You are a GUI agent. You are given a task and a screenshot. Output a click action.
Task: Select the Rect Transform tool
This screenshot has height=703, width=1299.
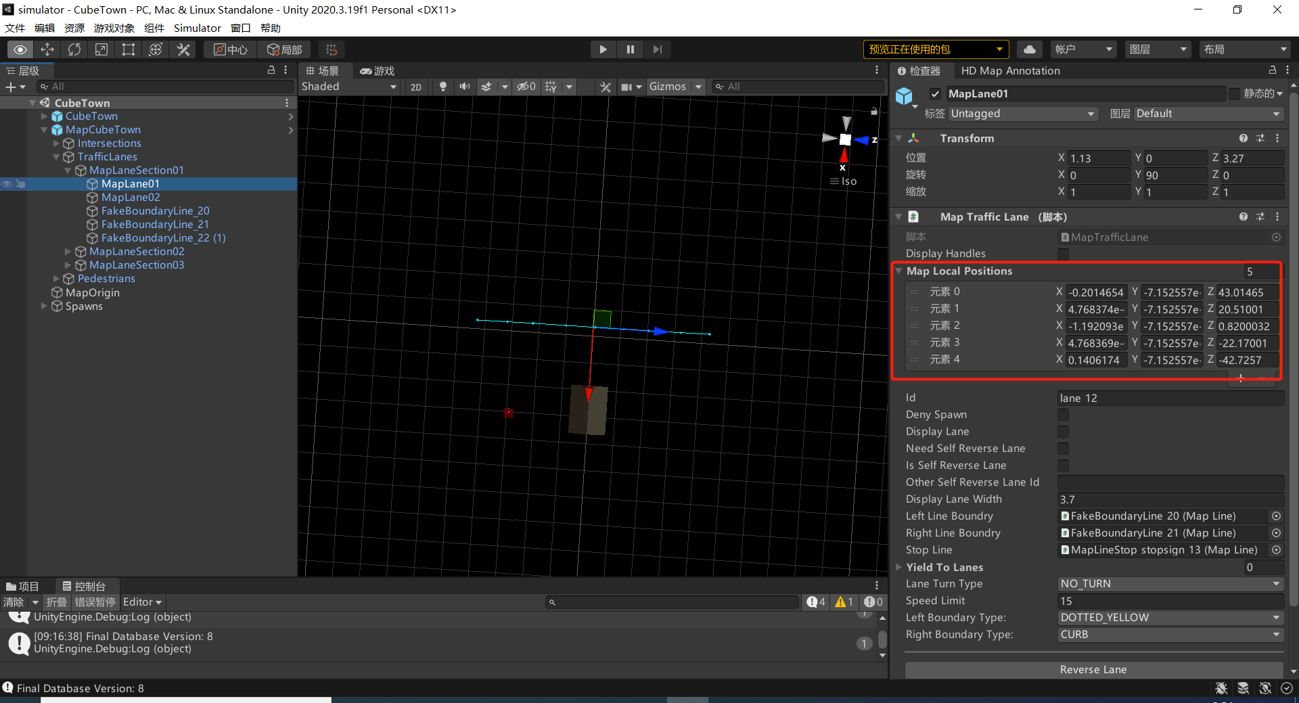(x=129, y=49)
